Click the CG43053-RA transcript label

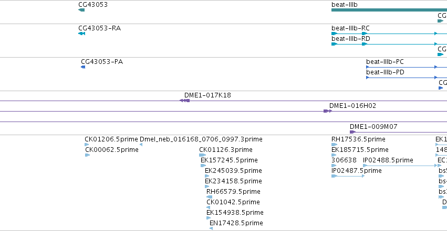click(x=99, y=28)
